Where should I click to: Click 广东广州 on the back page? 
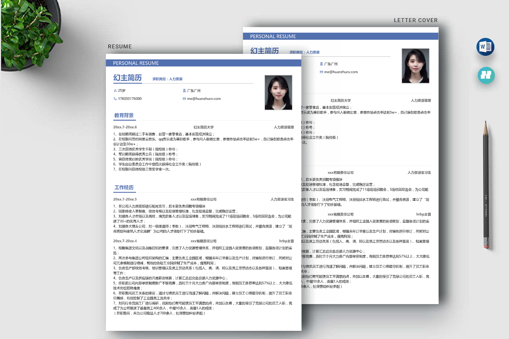(331, 64)
